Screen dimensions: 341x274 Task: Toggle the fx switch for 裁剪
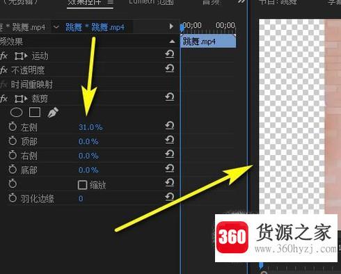click(x=3, y=99)
